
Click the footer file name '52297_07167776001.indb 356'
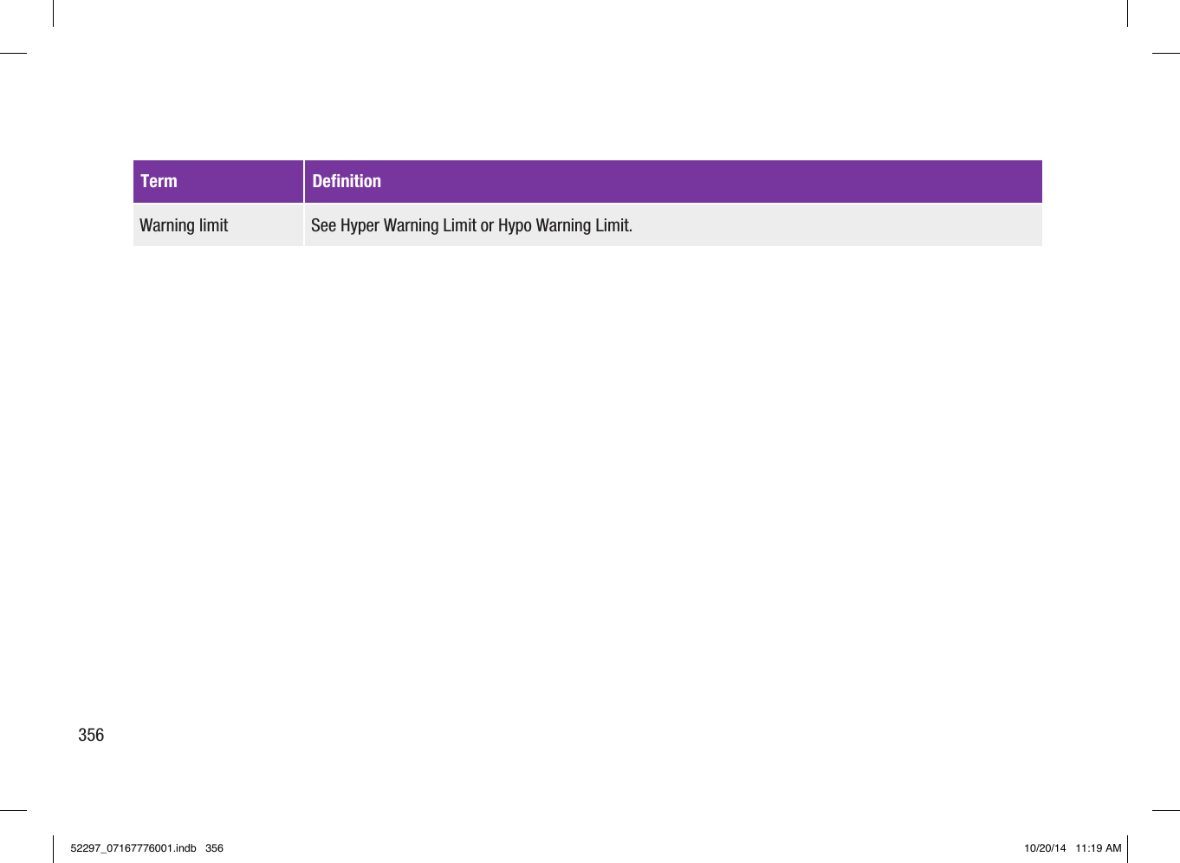[147, 848]
